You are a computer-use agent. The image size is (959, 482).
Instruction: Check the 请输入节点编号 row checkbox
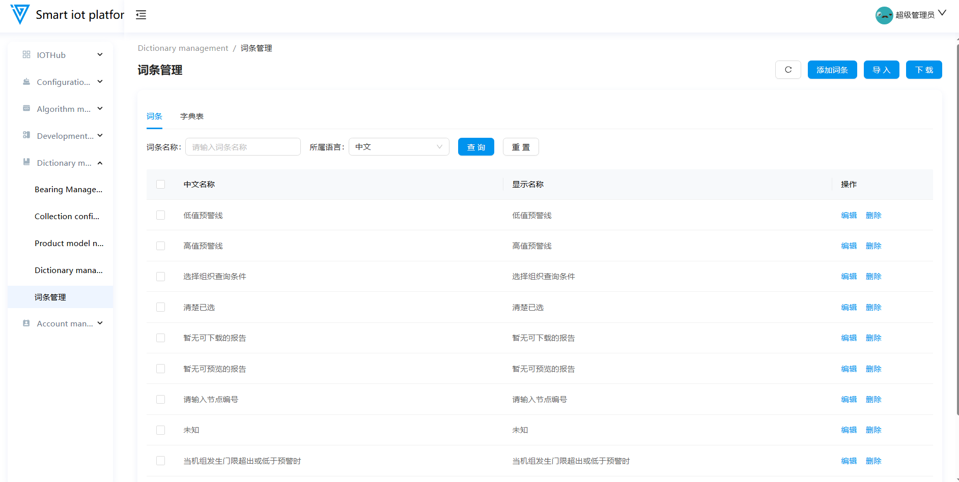click(160, 399)
